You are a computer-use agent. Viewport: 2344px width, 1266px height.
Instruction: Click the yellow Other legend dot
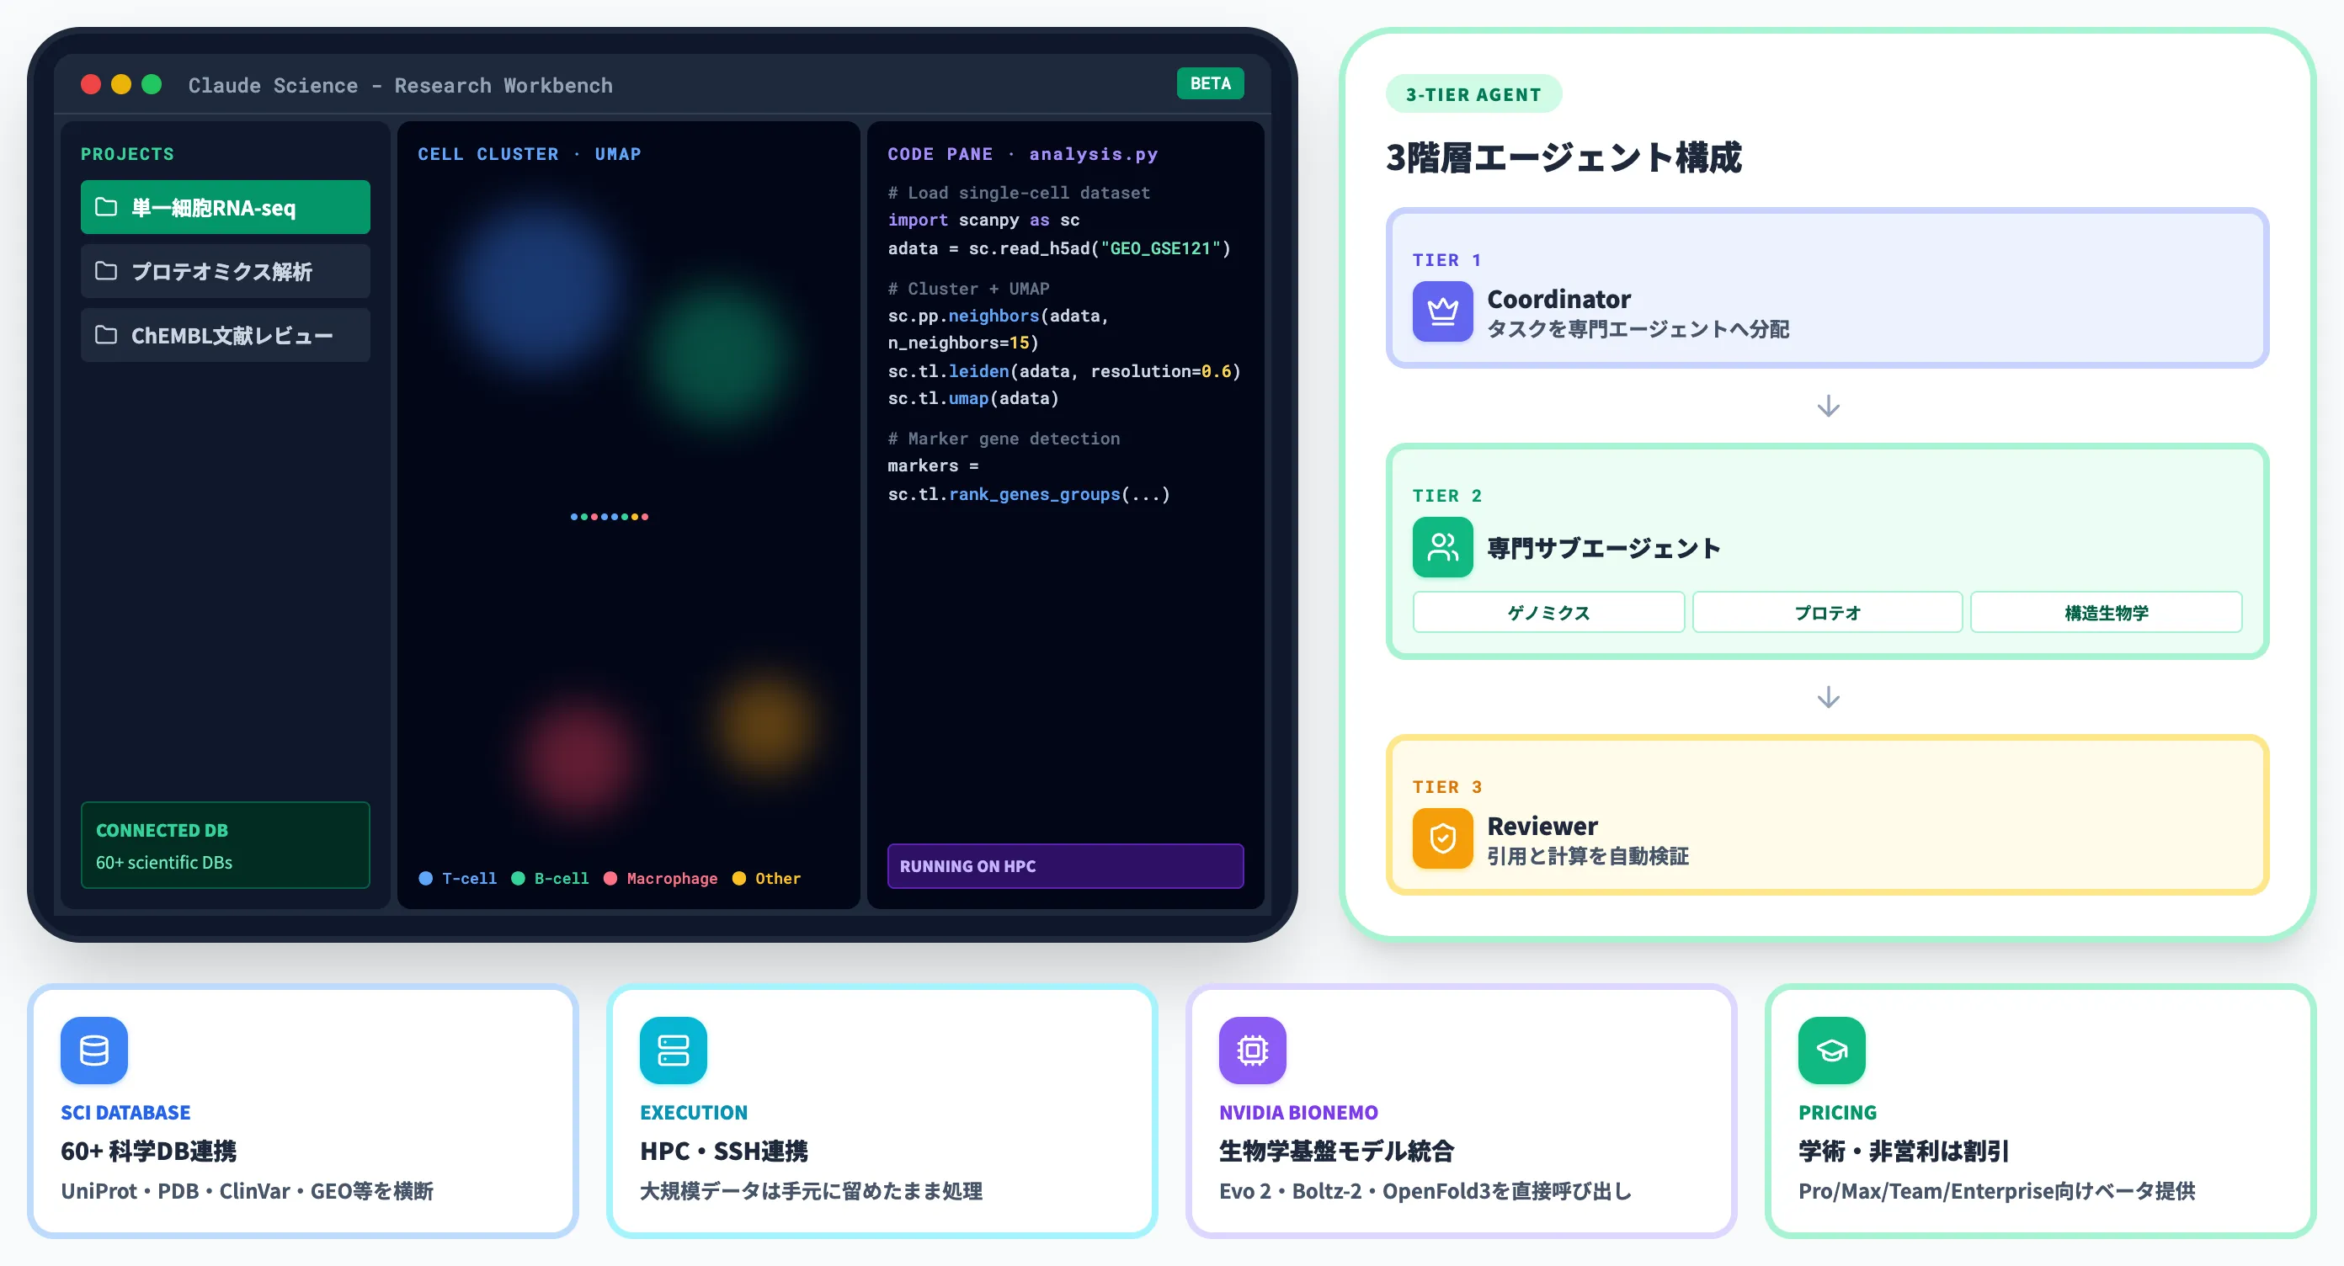(739, 879)
